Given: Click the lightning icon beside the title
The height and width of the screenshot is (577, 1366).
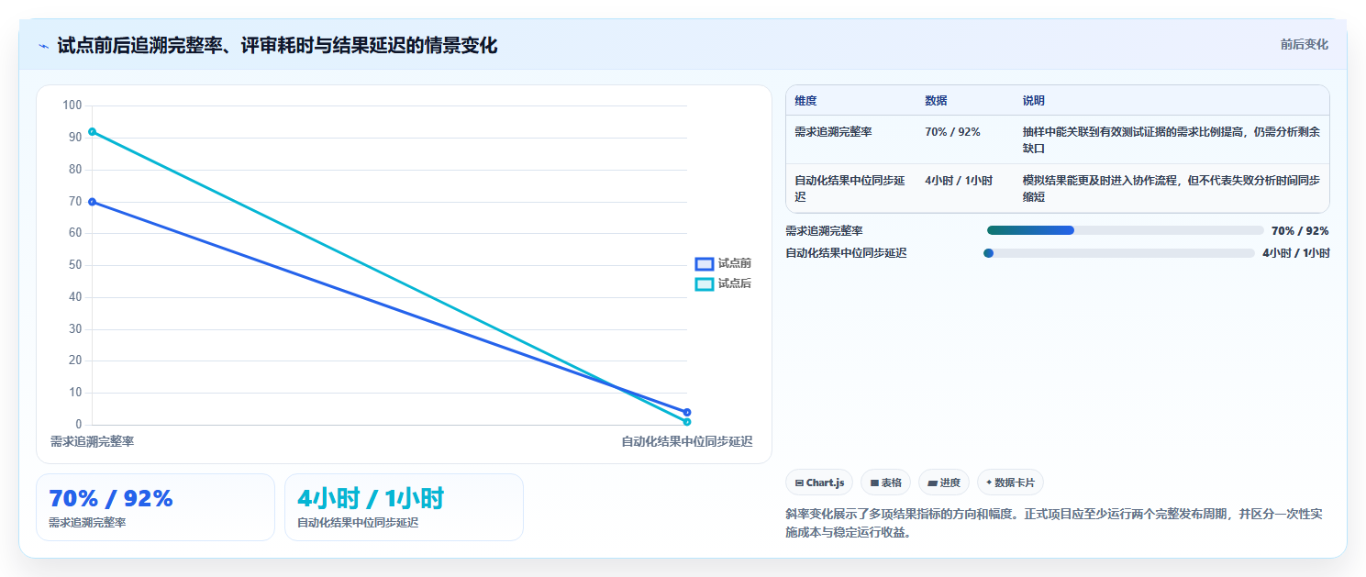Looking at the screenshot, I should click(x=43, y=46).
